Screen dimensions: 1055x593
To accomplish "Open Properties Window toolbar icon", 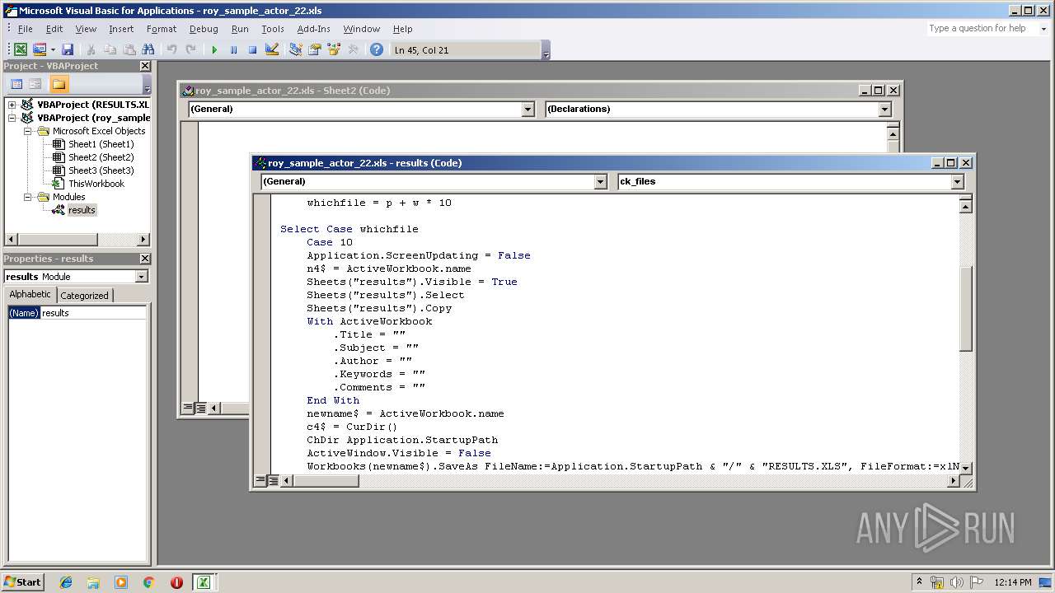I will pyautogui.click(x=314, y=49).
